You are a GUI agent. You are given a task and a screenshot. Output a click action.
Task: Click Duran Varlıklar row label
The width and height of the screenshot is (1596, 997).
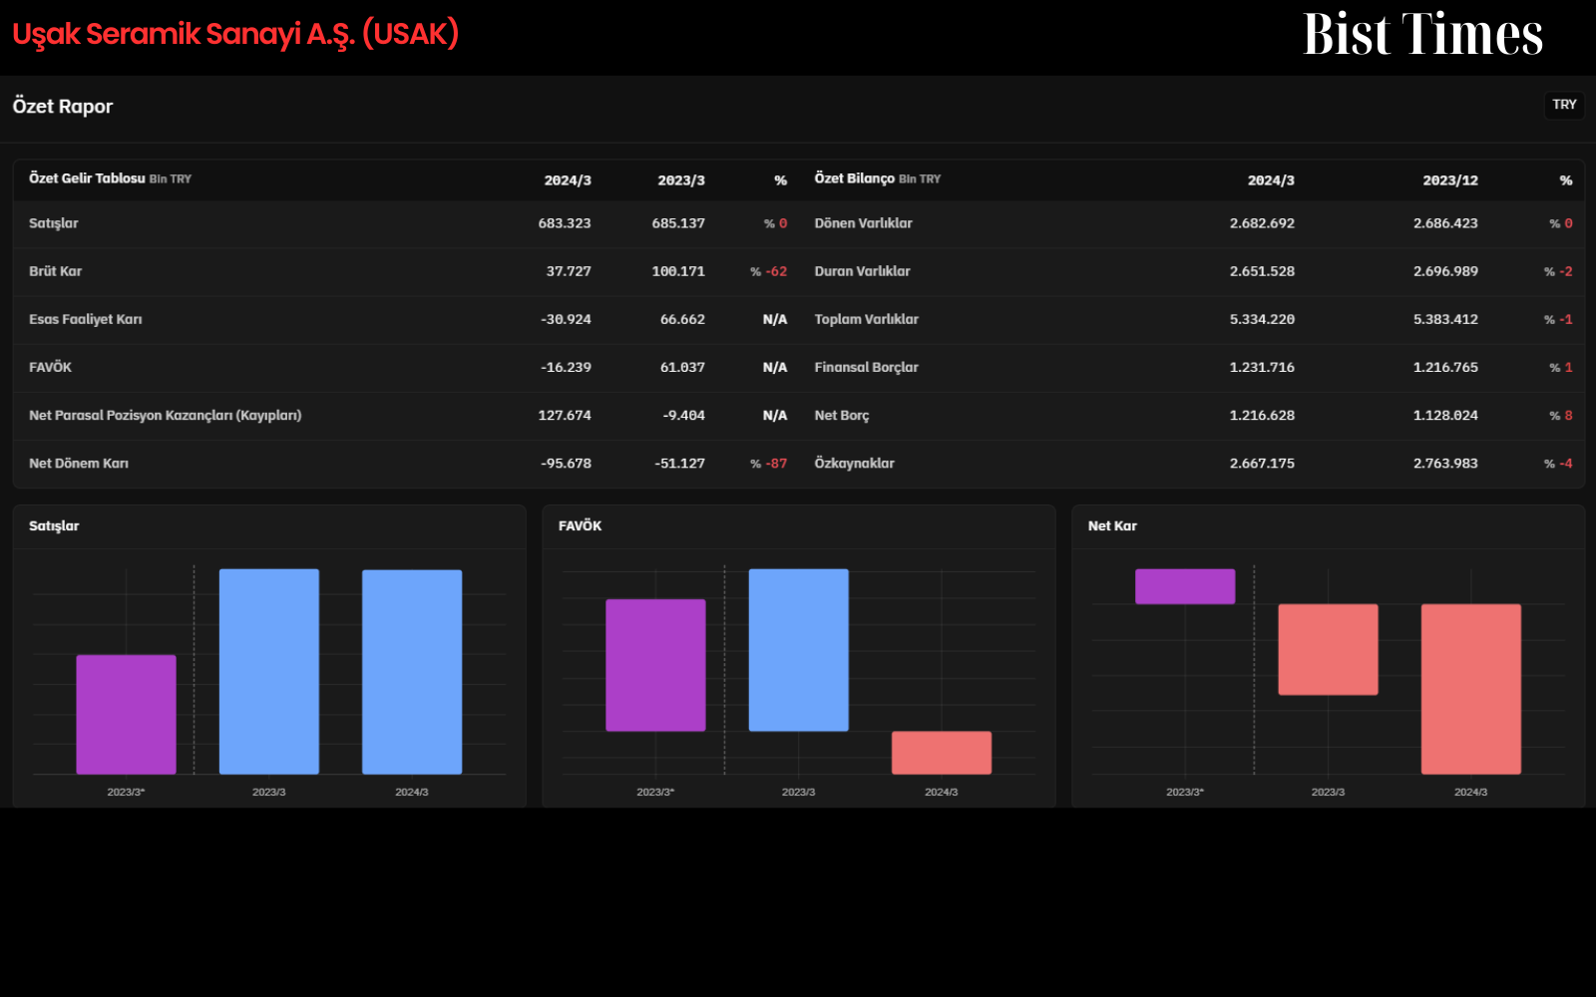coord(863,271)
